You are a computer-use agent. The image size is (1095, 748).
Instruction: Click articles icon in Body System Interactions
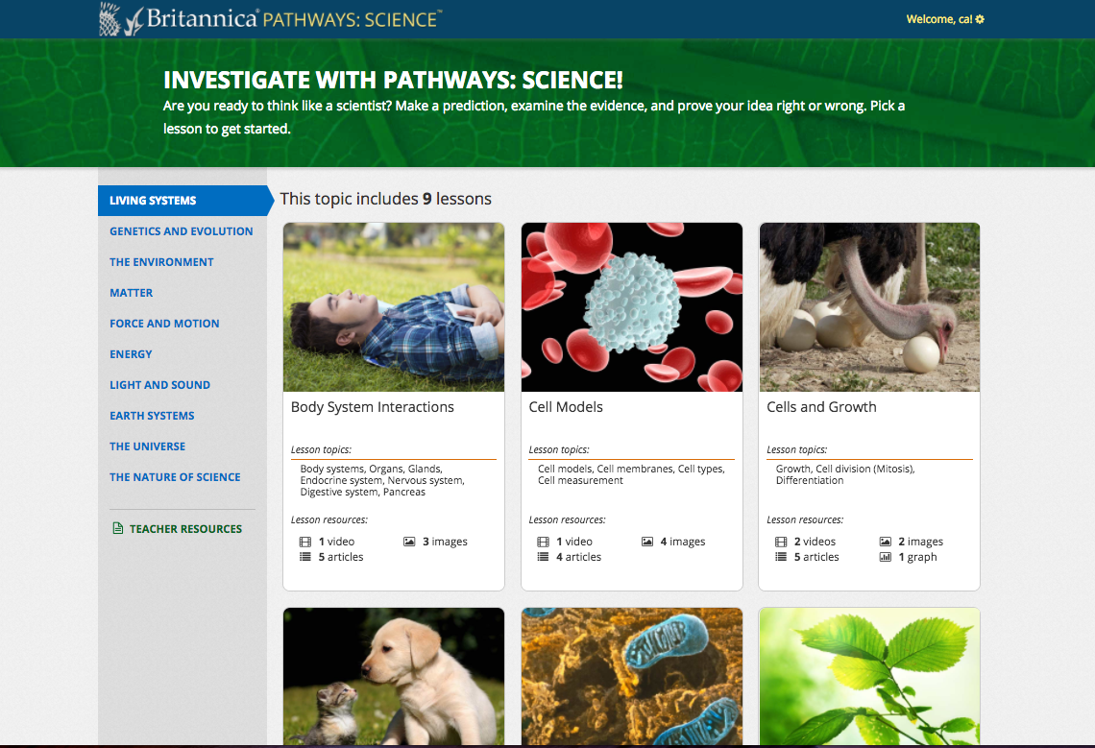coord(305,557)
